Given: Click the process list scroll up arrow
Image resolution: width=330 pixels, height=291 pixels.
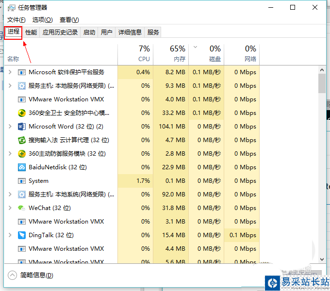Looking at the screenshot, I should [322, 70].
